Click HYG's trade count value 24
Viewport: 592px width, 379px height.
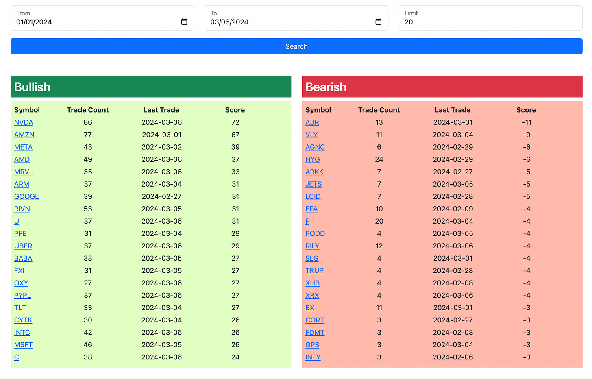coord(379,159)
